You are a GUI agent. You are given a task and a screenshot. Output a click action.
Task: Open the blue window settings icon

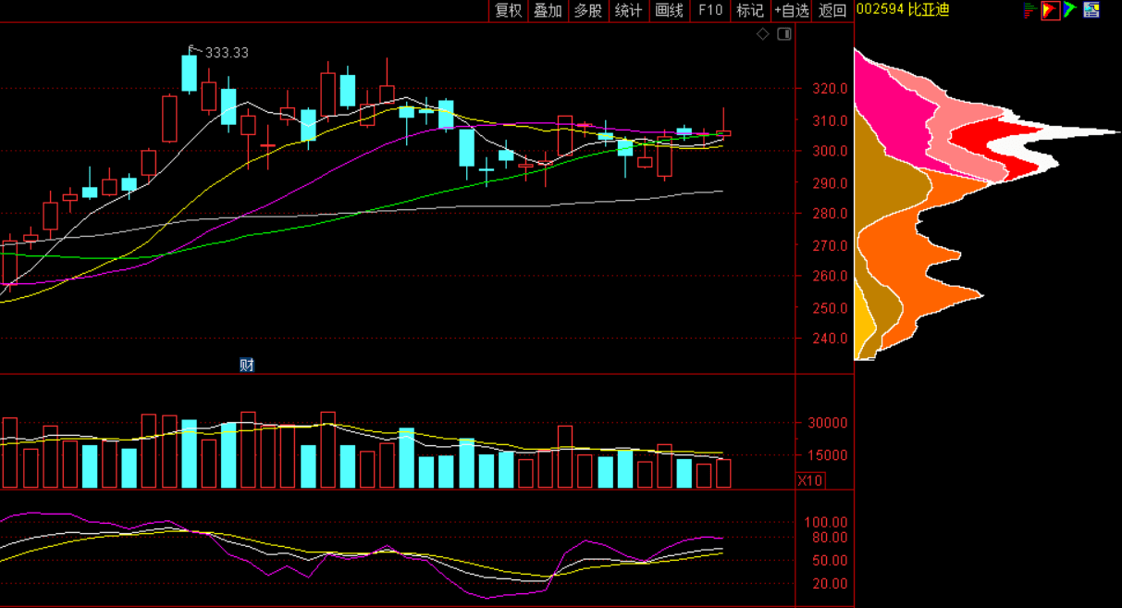1091,10
